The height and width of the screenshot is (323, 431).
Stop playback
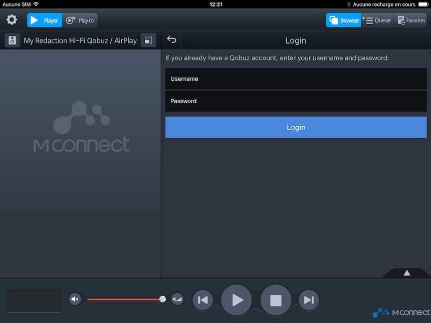click(x=276, y=300)
